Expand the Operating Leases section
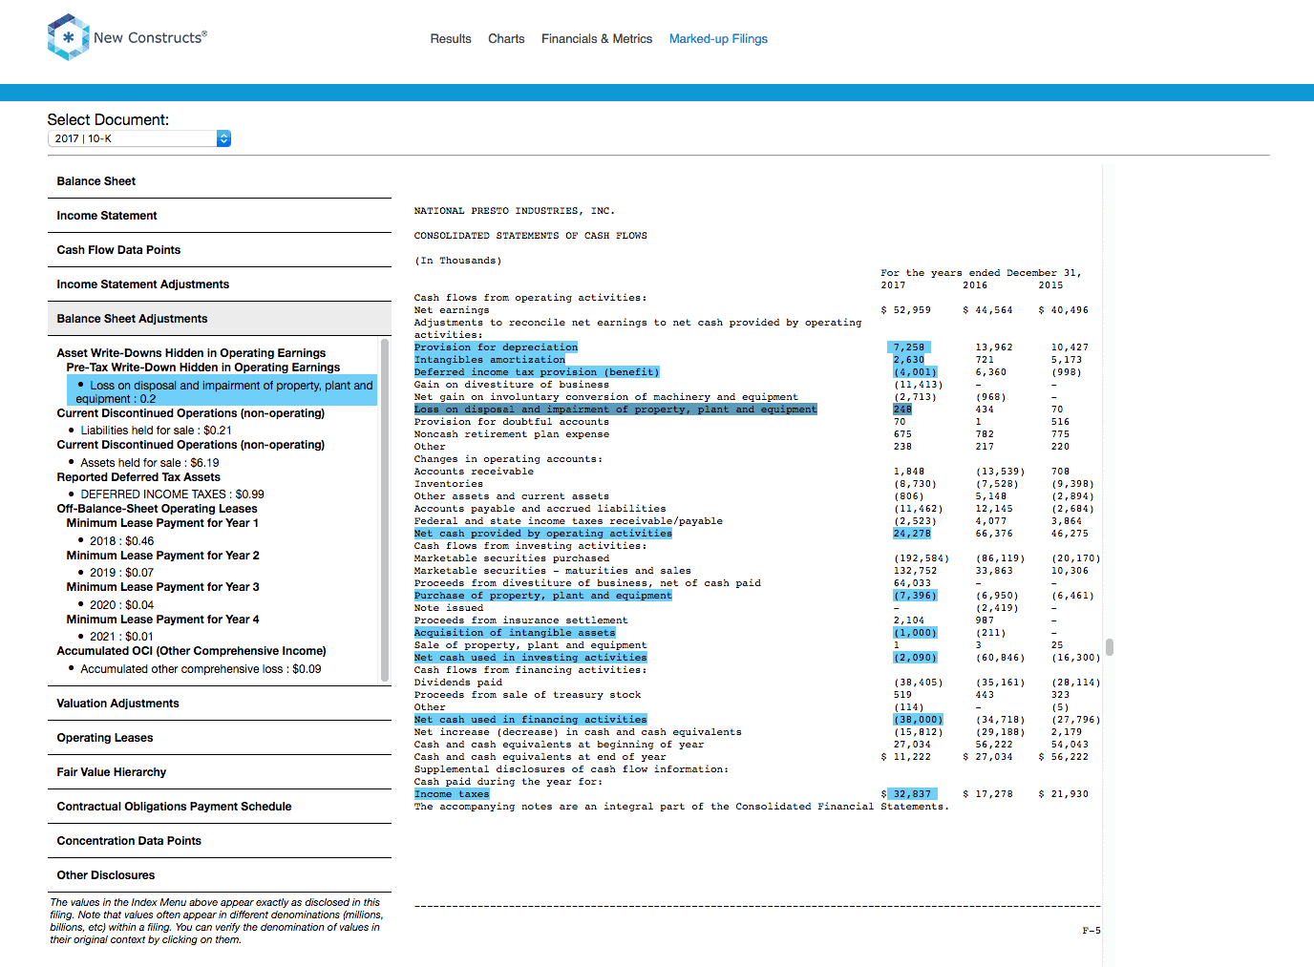The width and height of the screenshot is (1314, 967). 220,738
